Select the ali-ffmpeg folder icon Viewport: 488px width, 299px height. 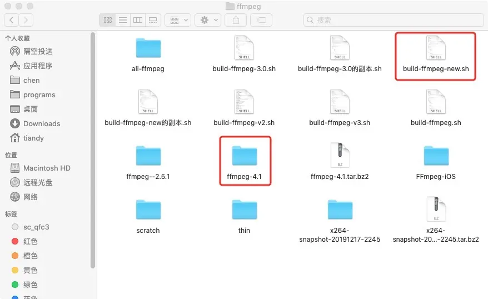[148, 48]
